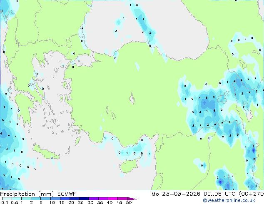
Task: Select the 30–35 mm purple swatch
Action: click(94, 199)
